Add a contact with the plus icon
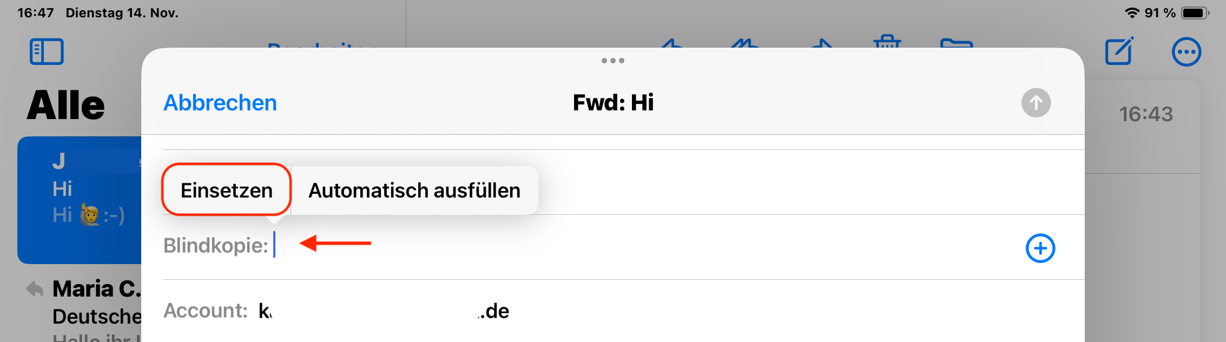1226x342 pixels. click(x=1040, y=248)
